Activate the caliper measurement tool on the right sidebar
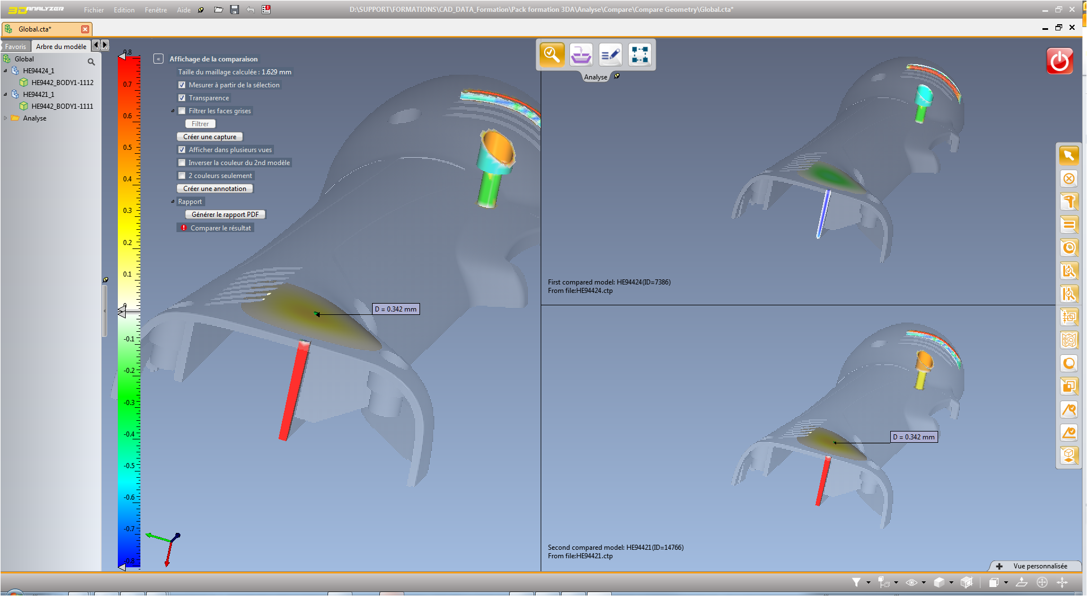Viewport: 1087px width, 596px height. [1069, 201]
